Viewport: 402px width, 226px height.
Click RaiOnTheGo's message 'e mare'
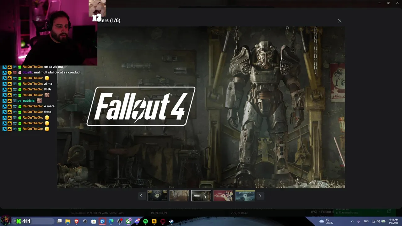pos(49,106)
